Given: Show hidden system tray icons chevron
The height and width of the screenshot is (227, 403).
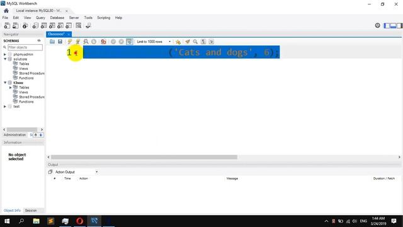Looking at the screenshot, I should click(326, 221).
